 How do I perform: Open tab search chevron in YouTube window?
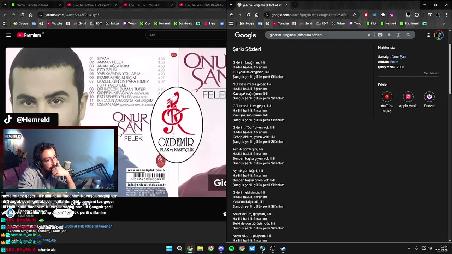point(5,5)
